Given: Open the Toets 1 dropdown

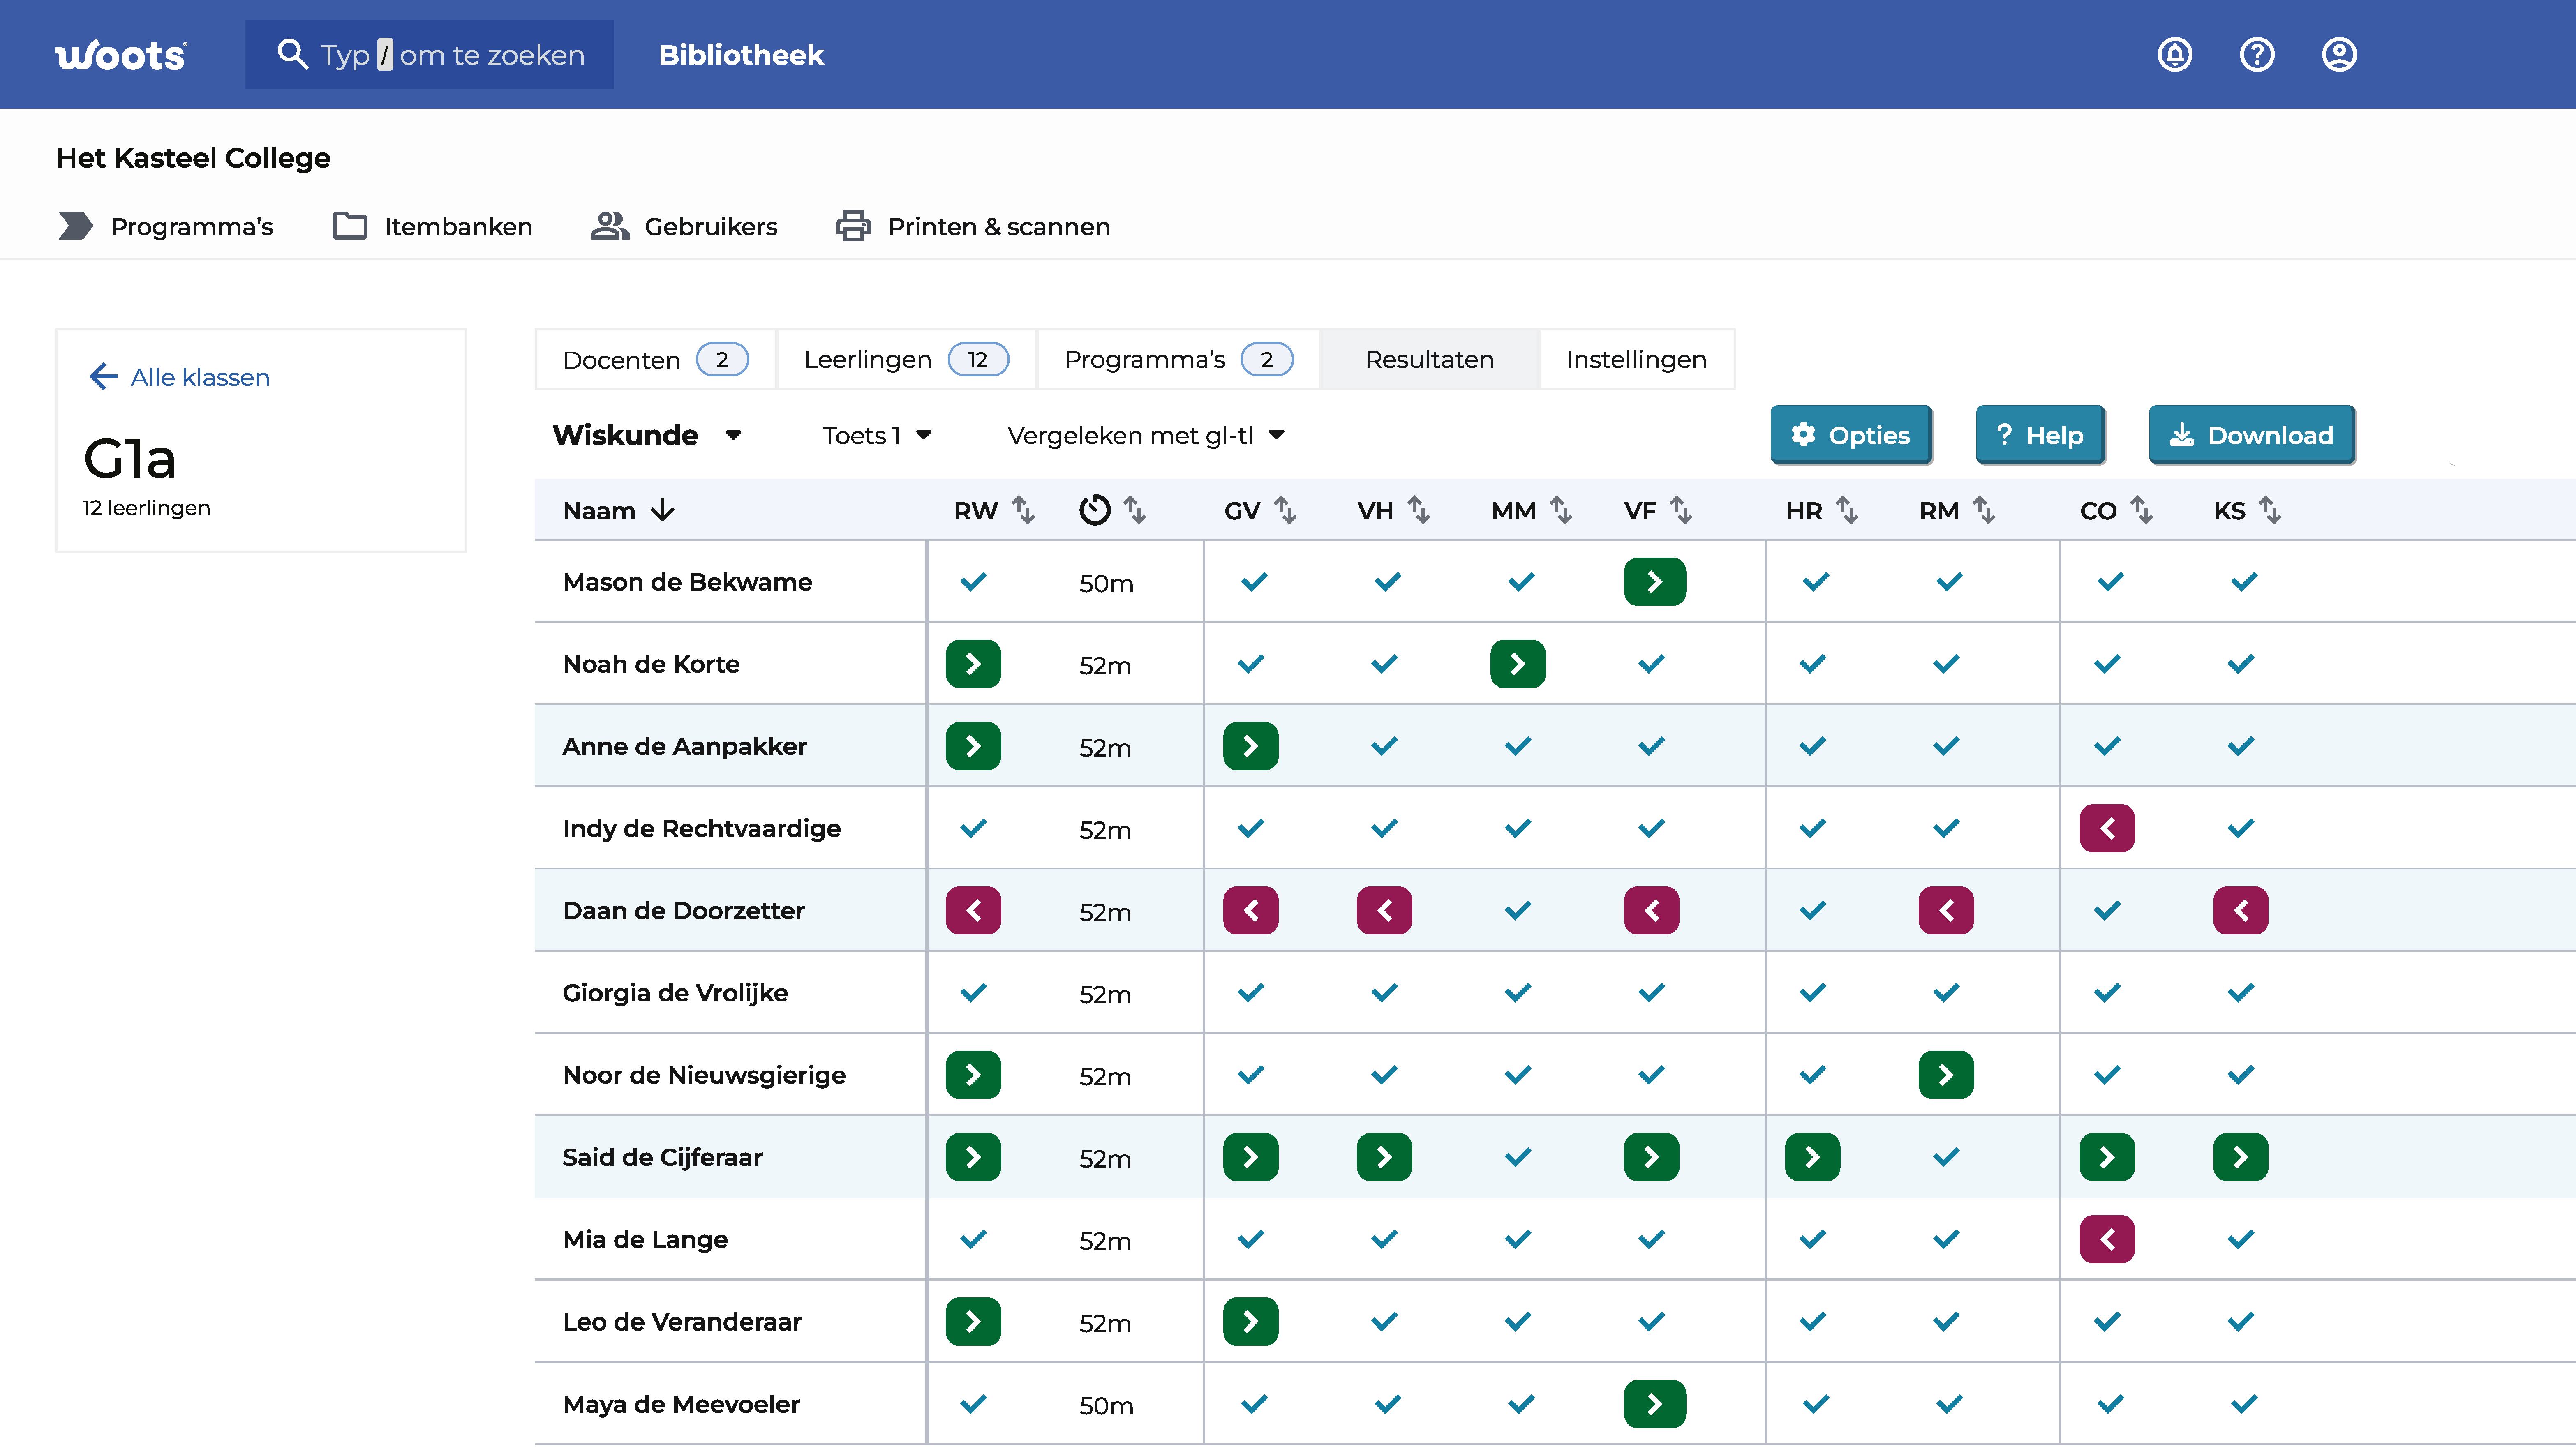Looking at the screenshot, I should pyautogui.click(x=877, y=435).
